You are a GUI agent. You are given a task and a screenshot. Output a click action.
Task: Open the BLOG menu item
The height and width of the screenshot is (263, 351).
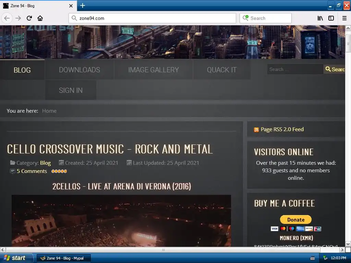pos(22,70)
